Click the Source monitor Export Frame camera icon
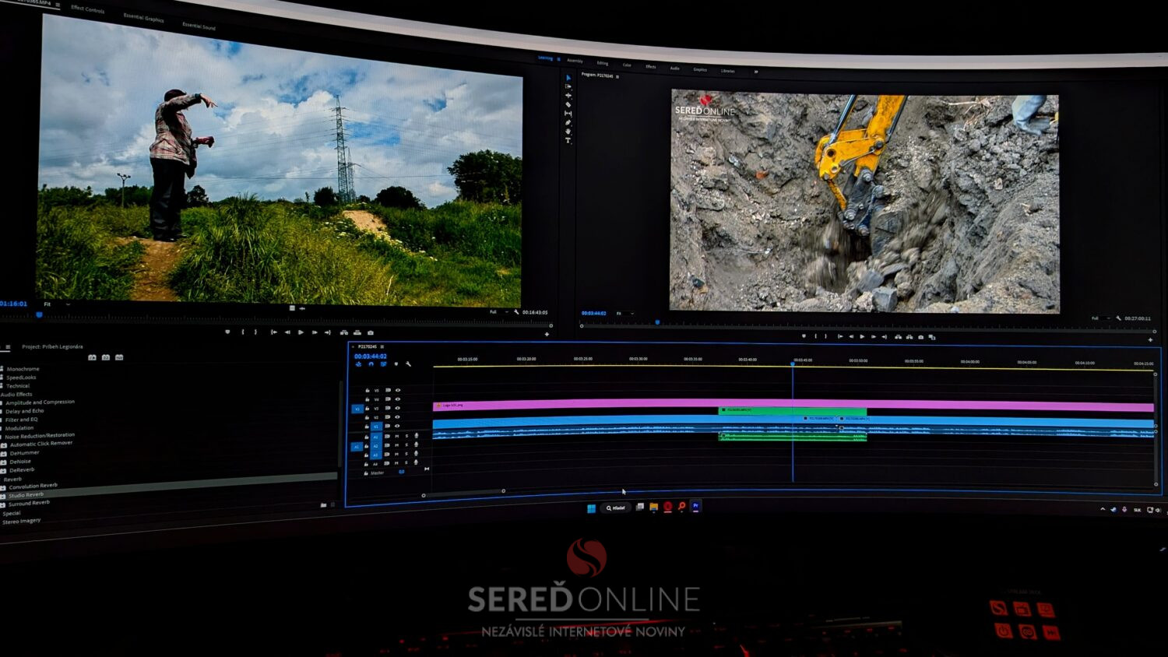 371,332
